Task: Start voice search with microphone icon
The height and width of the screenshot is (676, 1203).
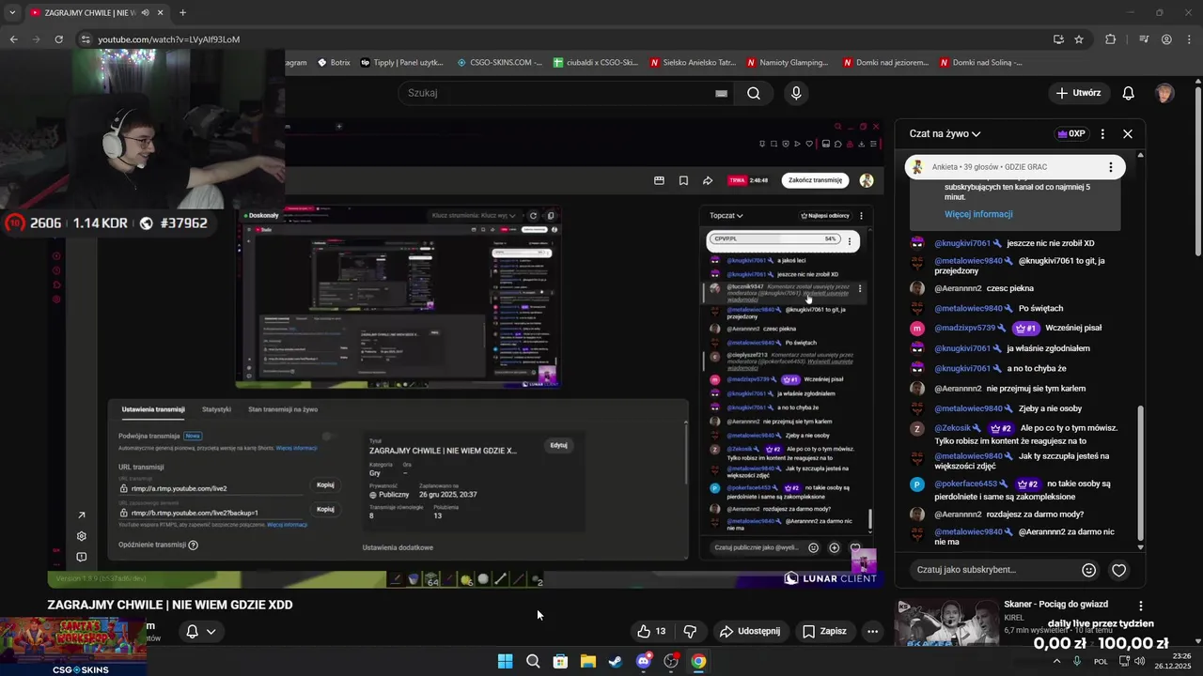Action: (796, 93)
